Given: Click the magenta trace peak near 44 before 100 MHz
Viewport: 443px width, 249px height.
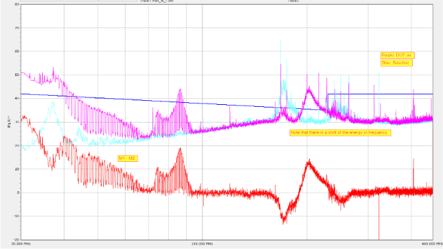Looking at the screenshot, I should coord(180,91).
